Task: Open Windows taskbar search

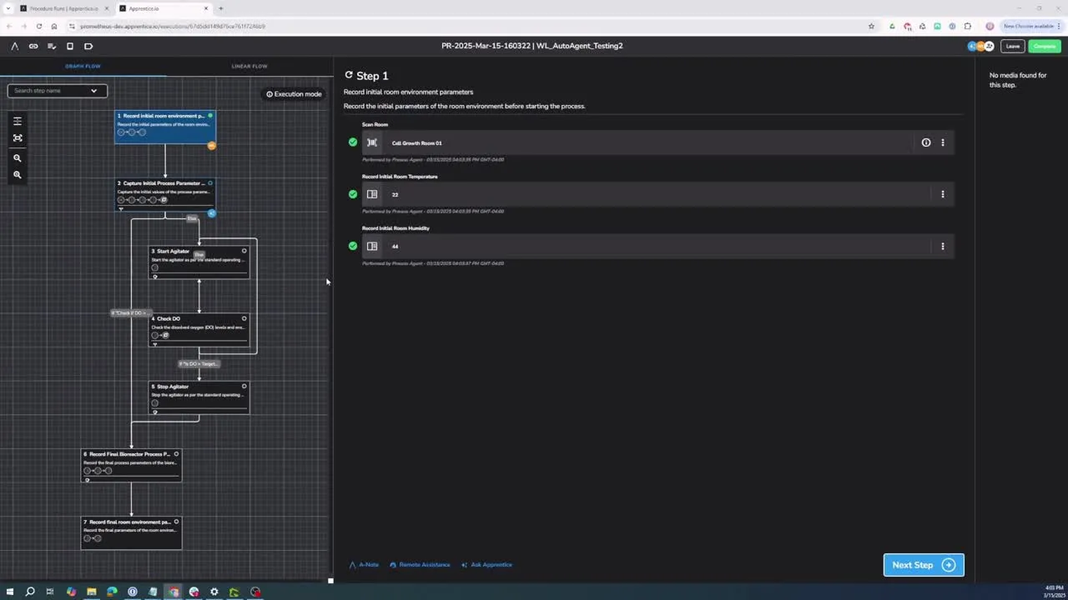Action: click(x=30, y=592)
